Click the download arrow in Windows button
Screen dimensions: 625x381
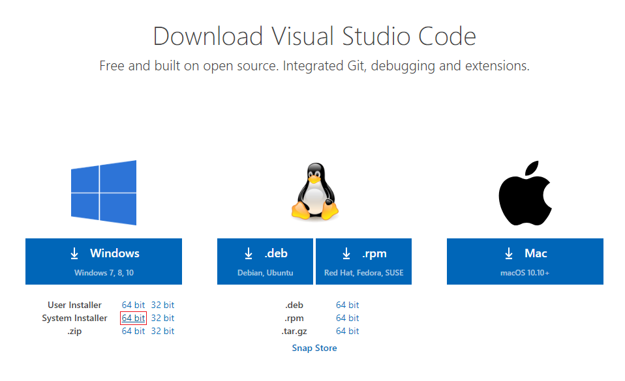[x=74, y=253]
